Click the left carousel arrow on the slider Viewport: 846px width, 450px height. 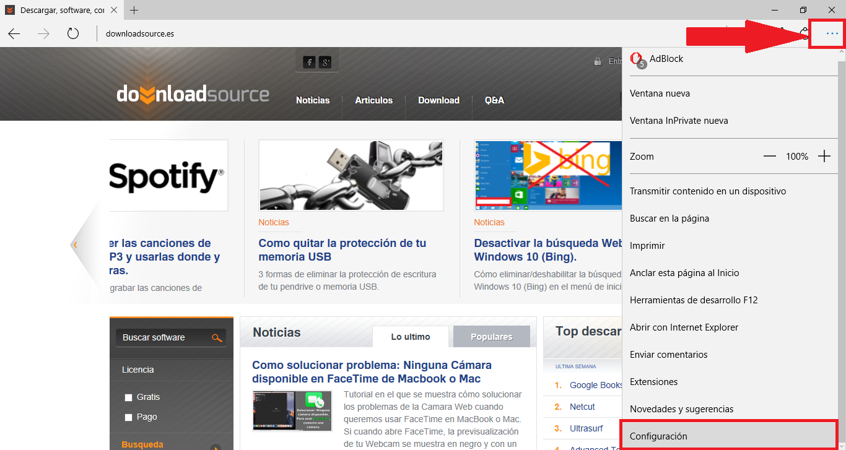tap(75, 244)
